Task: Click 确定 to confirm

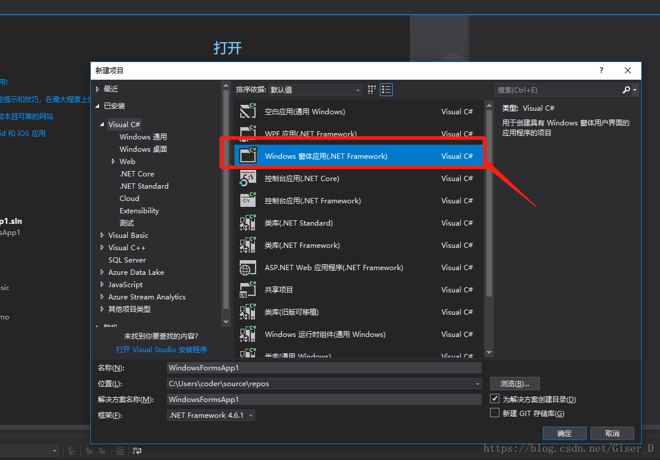Action: tap(564, 433)
